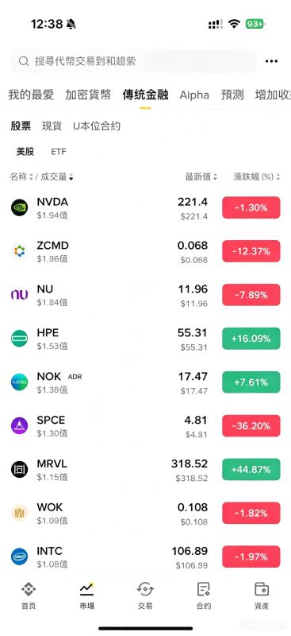The width and height of the screenshot is (291, 636).
Task: Open the 首页 home icon
Action: point(29,589)
